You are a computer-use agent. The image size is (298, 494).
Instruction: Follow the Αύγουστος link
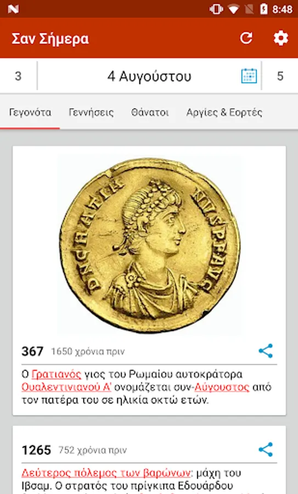click(222, 387)
